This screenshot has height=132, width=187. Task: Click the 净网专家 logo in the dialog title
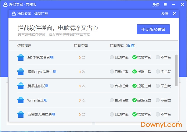(x=13, y=14)
